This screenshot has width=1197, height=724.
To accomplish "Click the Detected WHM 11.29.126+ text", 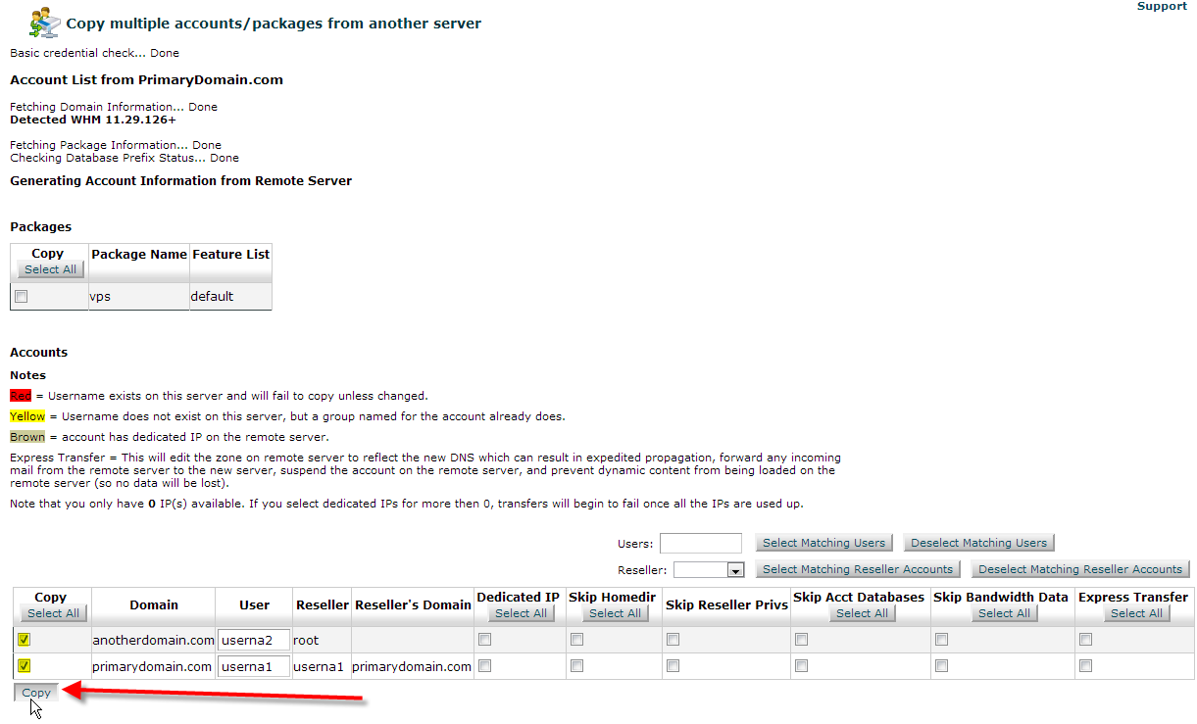I will coord(93,120).
